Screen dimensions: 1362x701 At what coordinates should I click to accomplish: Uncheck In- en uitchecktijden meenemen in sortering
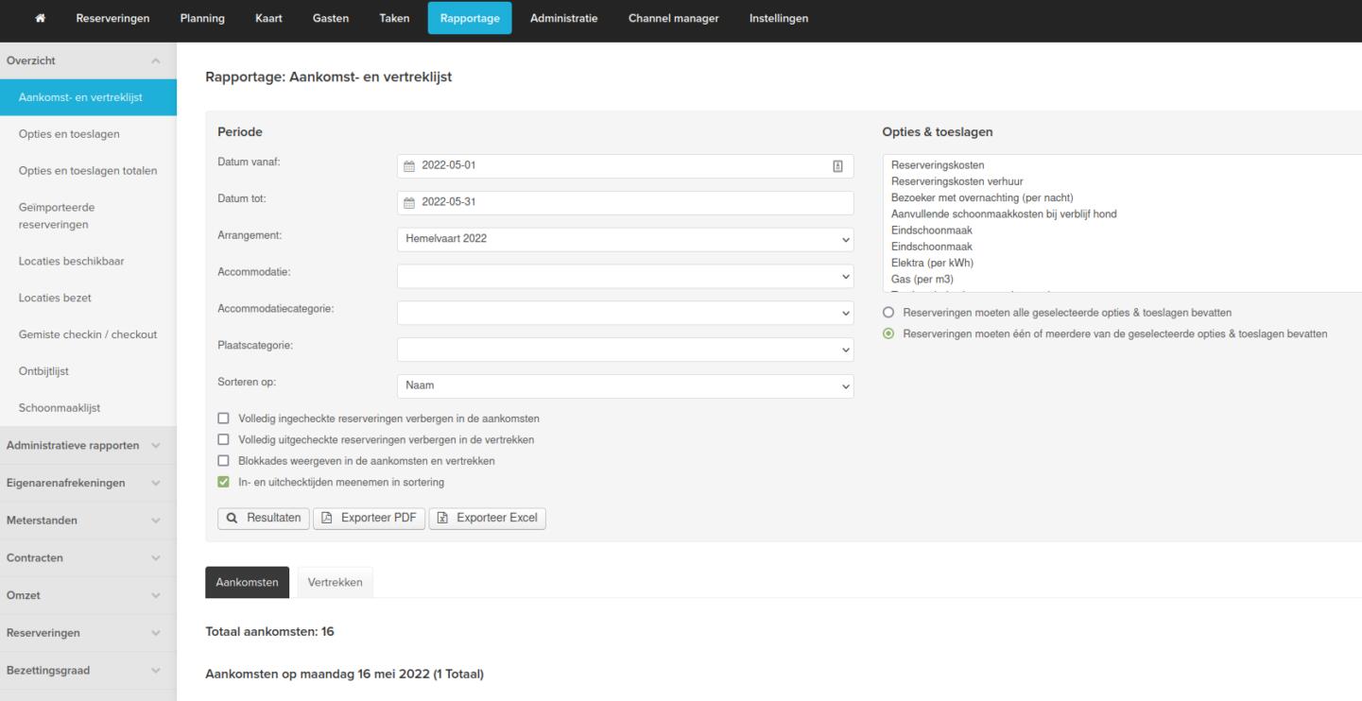[224, 483]
